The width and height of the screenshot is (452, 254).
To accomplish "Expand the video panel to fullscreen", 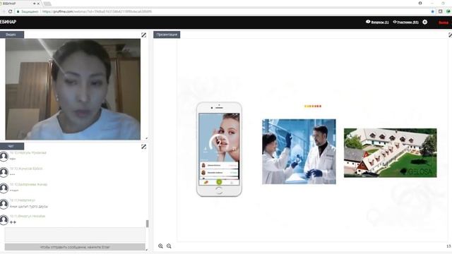I will coord(143,35).
